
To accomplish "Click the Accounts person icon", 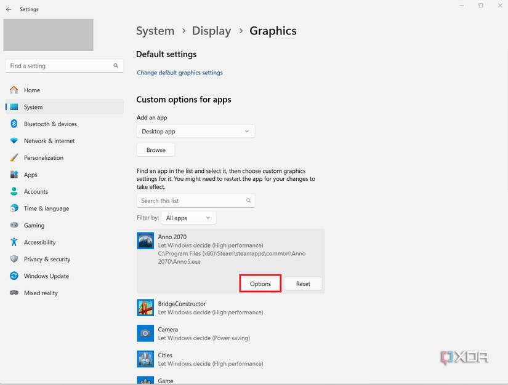I will pyautogui.click(x=14, y=191).
